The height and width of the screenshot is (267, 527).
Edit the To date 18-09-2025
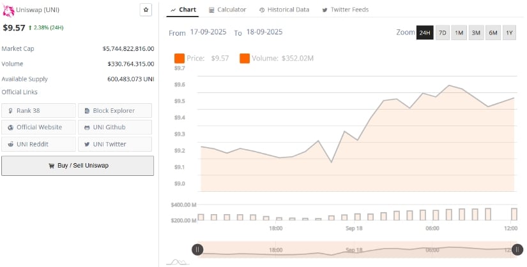264,32
